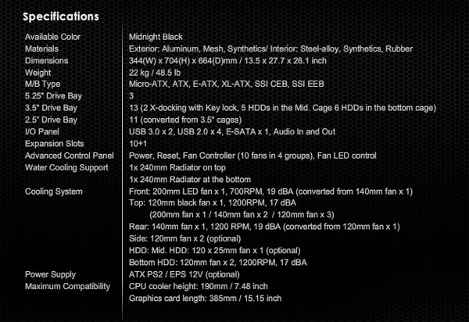Viewport: 469px width, 322px height.
Task: Select the Available Color label
Action: click(x=52, y=37)
